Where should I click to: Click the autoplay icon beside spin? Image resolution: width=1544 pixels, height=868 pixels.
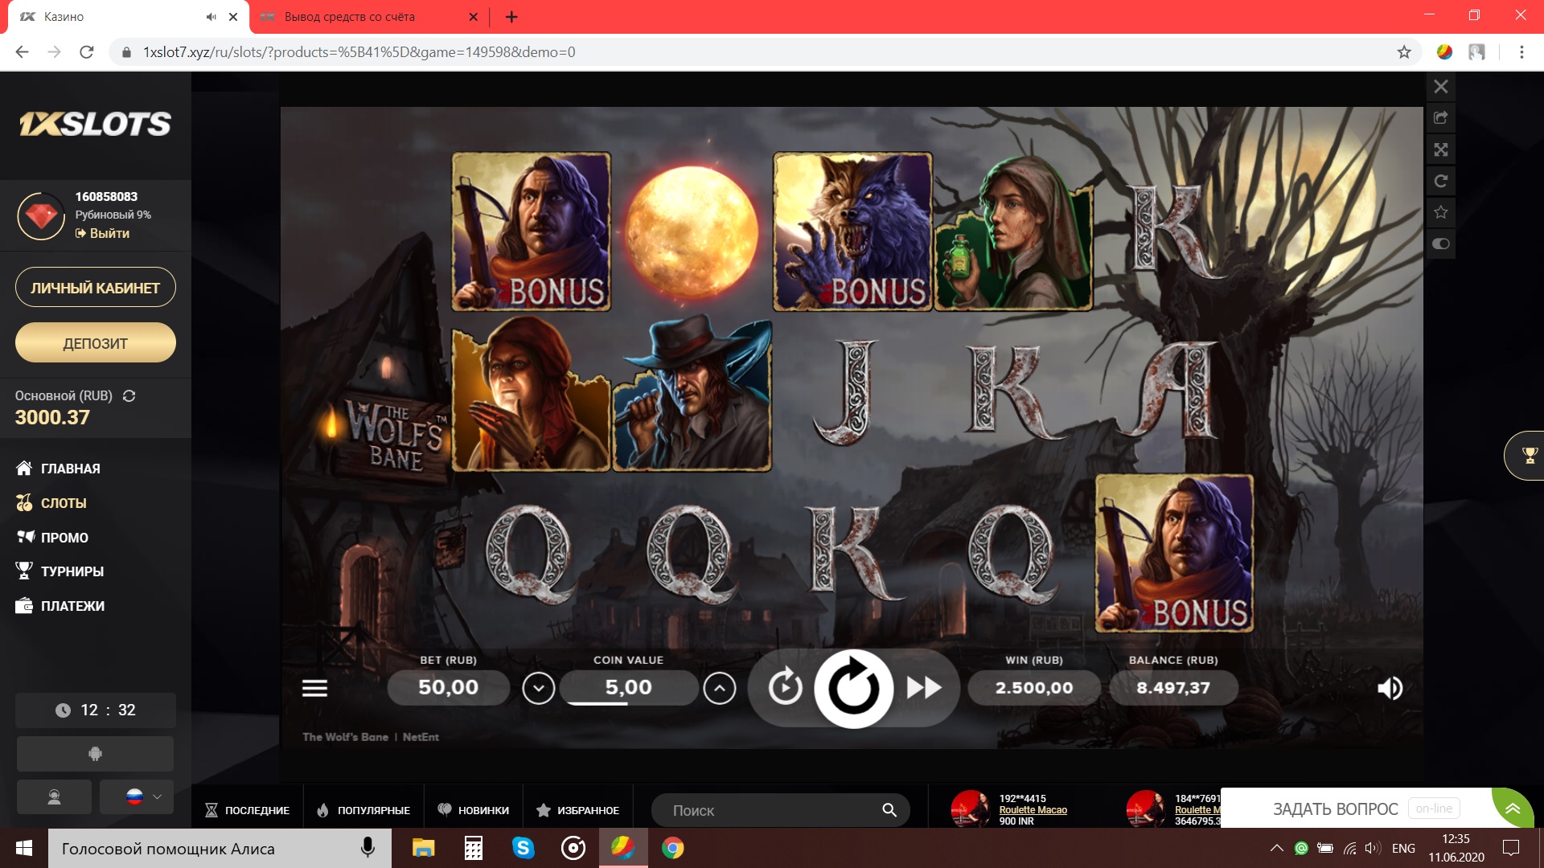[x=785, y=688]
